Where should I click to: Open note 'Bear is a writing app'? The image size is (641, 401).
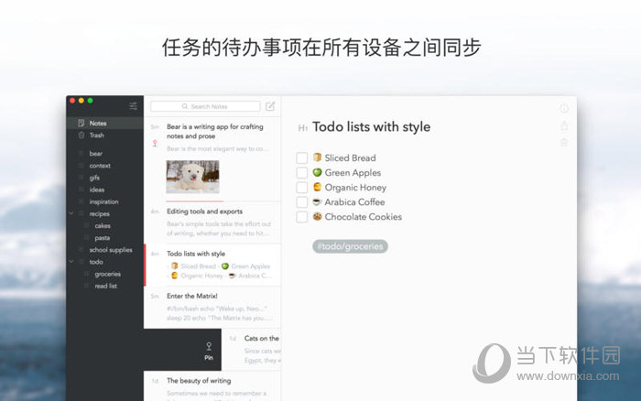click(212, 159)
